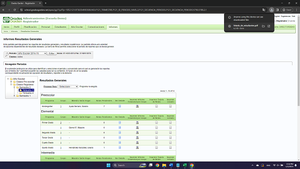Print trimester report for Demo 07 Maestro row
This screenshot has width=300, height=169.
137,127
